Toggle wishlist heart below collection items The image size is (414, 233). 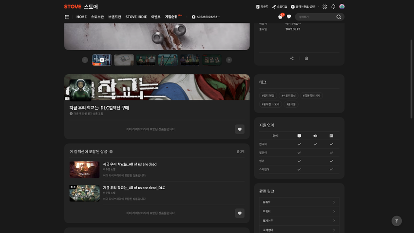[240, 213]
